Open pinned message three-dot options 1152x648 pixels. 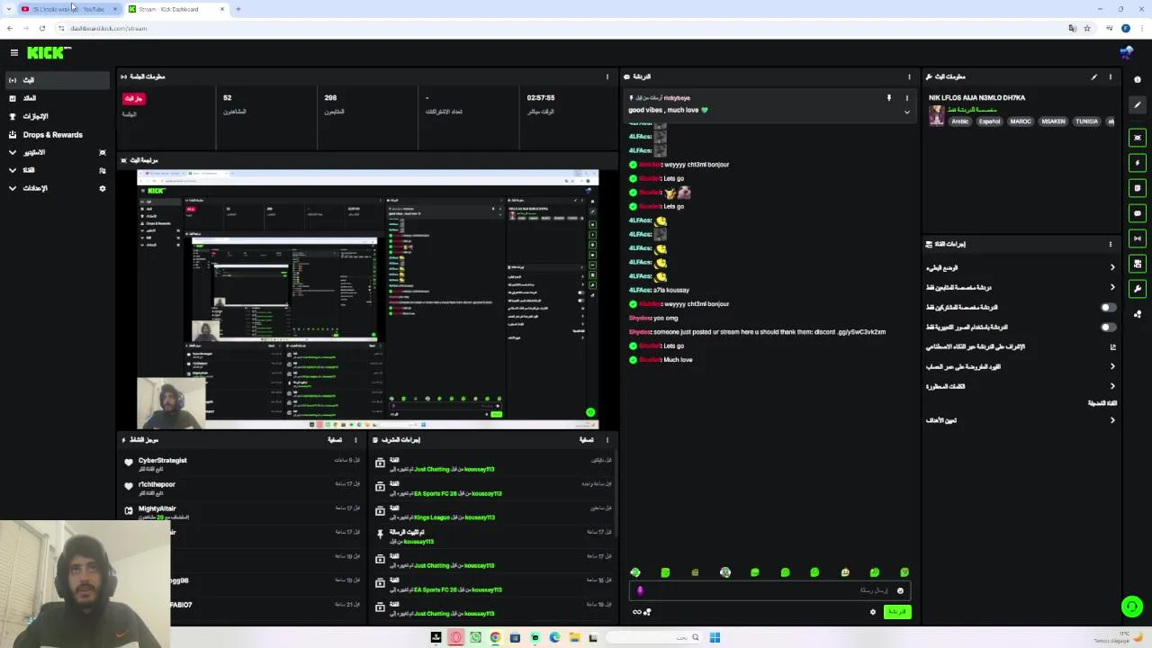906,97
